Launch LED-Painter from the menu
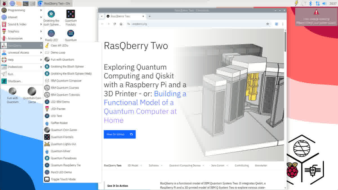338x190 pixels. pyautogui.click(x=72, y=109)
